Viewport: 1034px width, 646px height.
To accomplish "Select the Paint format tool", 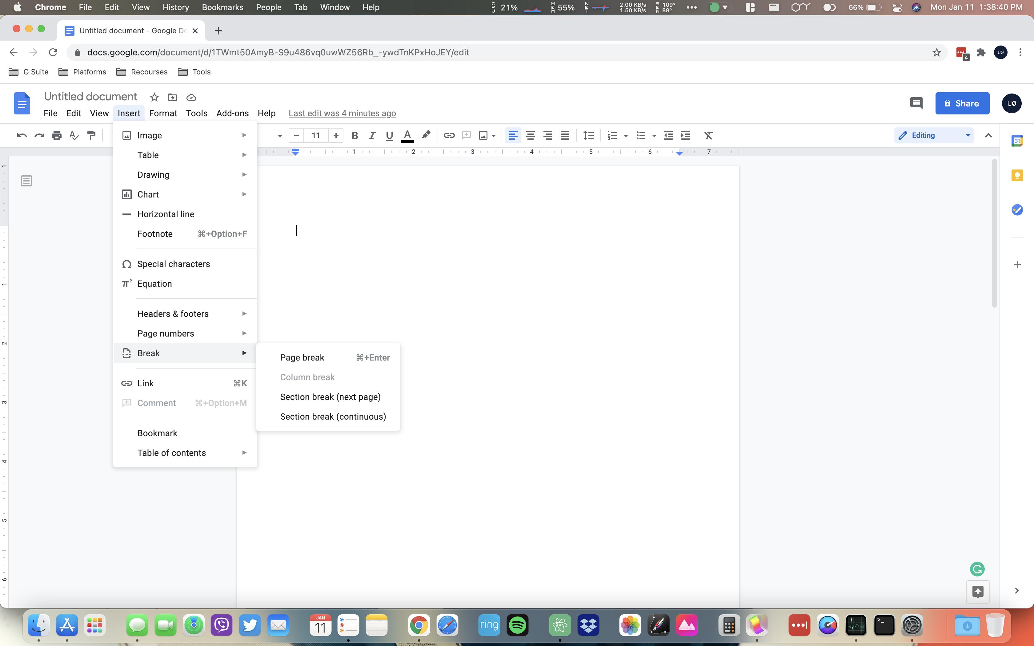I will [91, 135].
